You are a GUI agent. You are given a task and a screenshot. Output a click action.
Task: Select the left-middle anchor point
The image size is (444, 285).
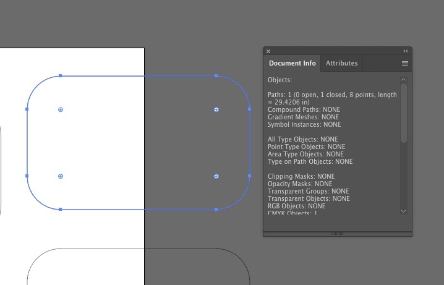pos(27,109)
